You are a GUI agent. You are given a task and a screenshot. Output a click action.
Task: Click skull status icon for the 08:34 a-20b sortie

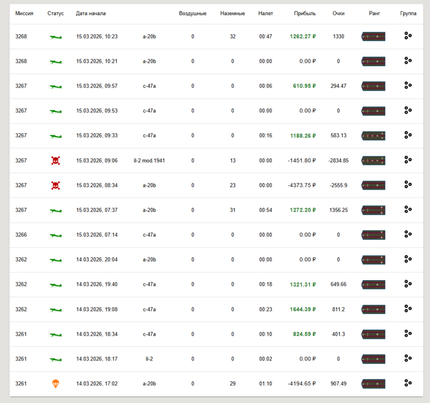pyautogui.click(x=55, y=185)
